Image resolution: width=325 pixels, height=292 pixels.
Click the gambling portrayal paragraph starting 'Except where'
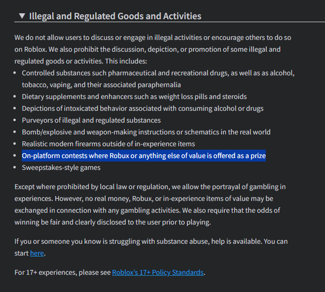[150, 204]
